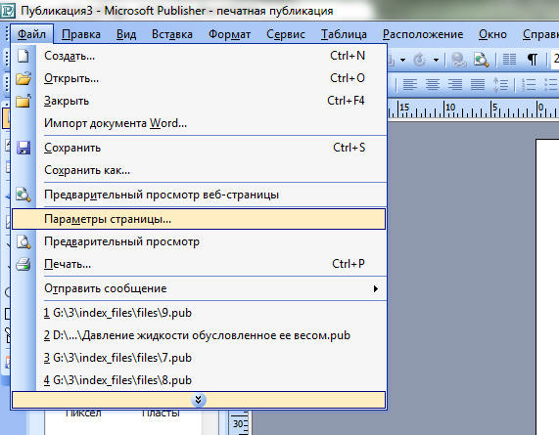Click the horizontal ruler at mark 10
Screen dimensions: 559x435
click(x=450, y=108)
